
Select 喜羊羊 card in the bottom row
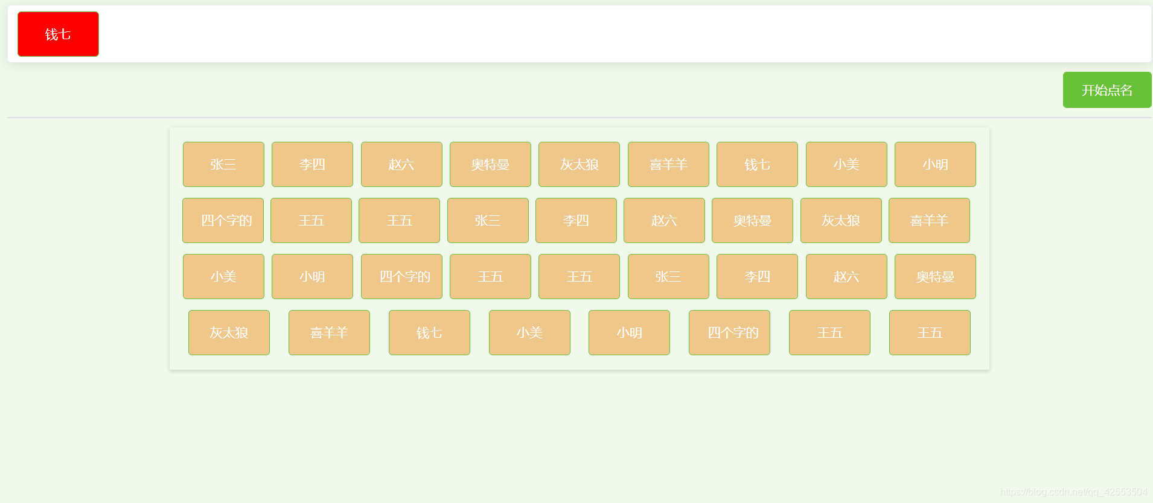pos(329,332)
